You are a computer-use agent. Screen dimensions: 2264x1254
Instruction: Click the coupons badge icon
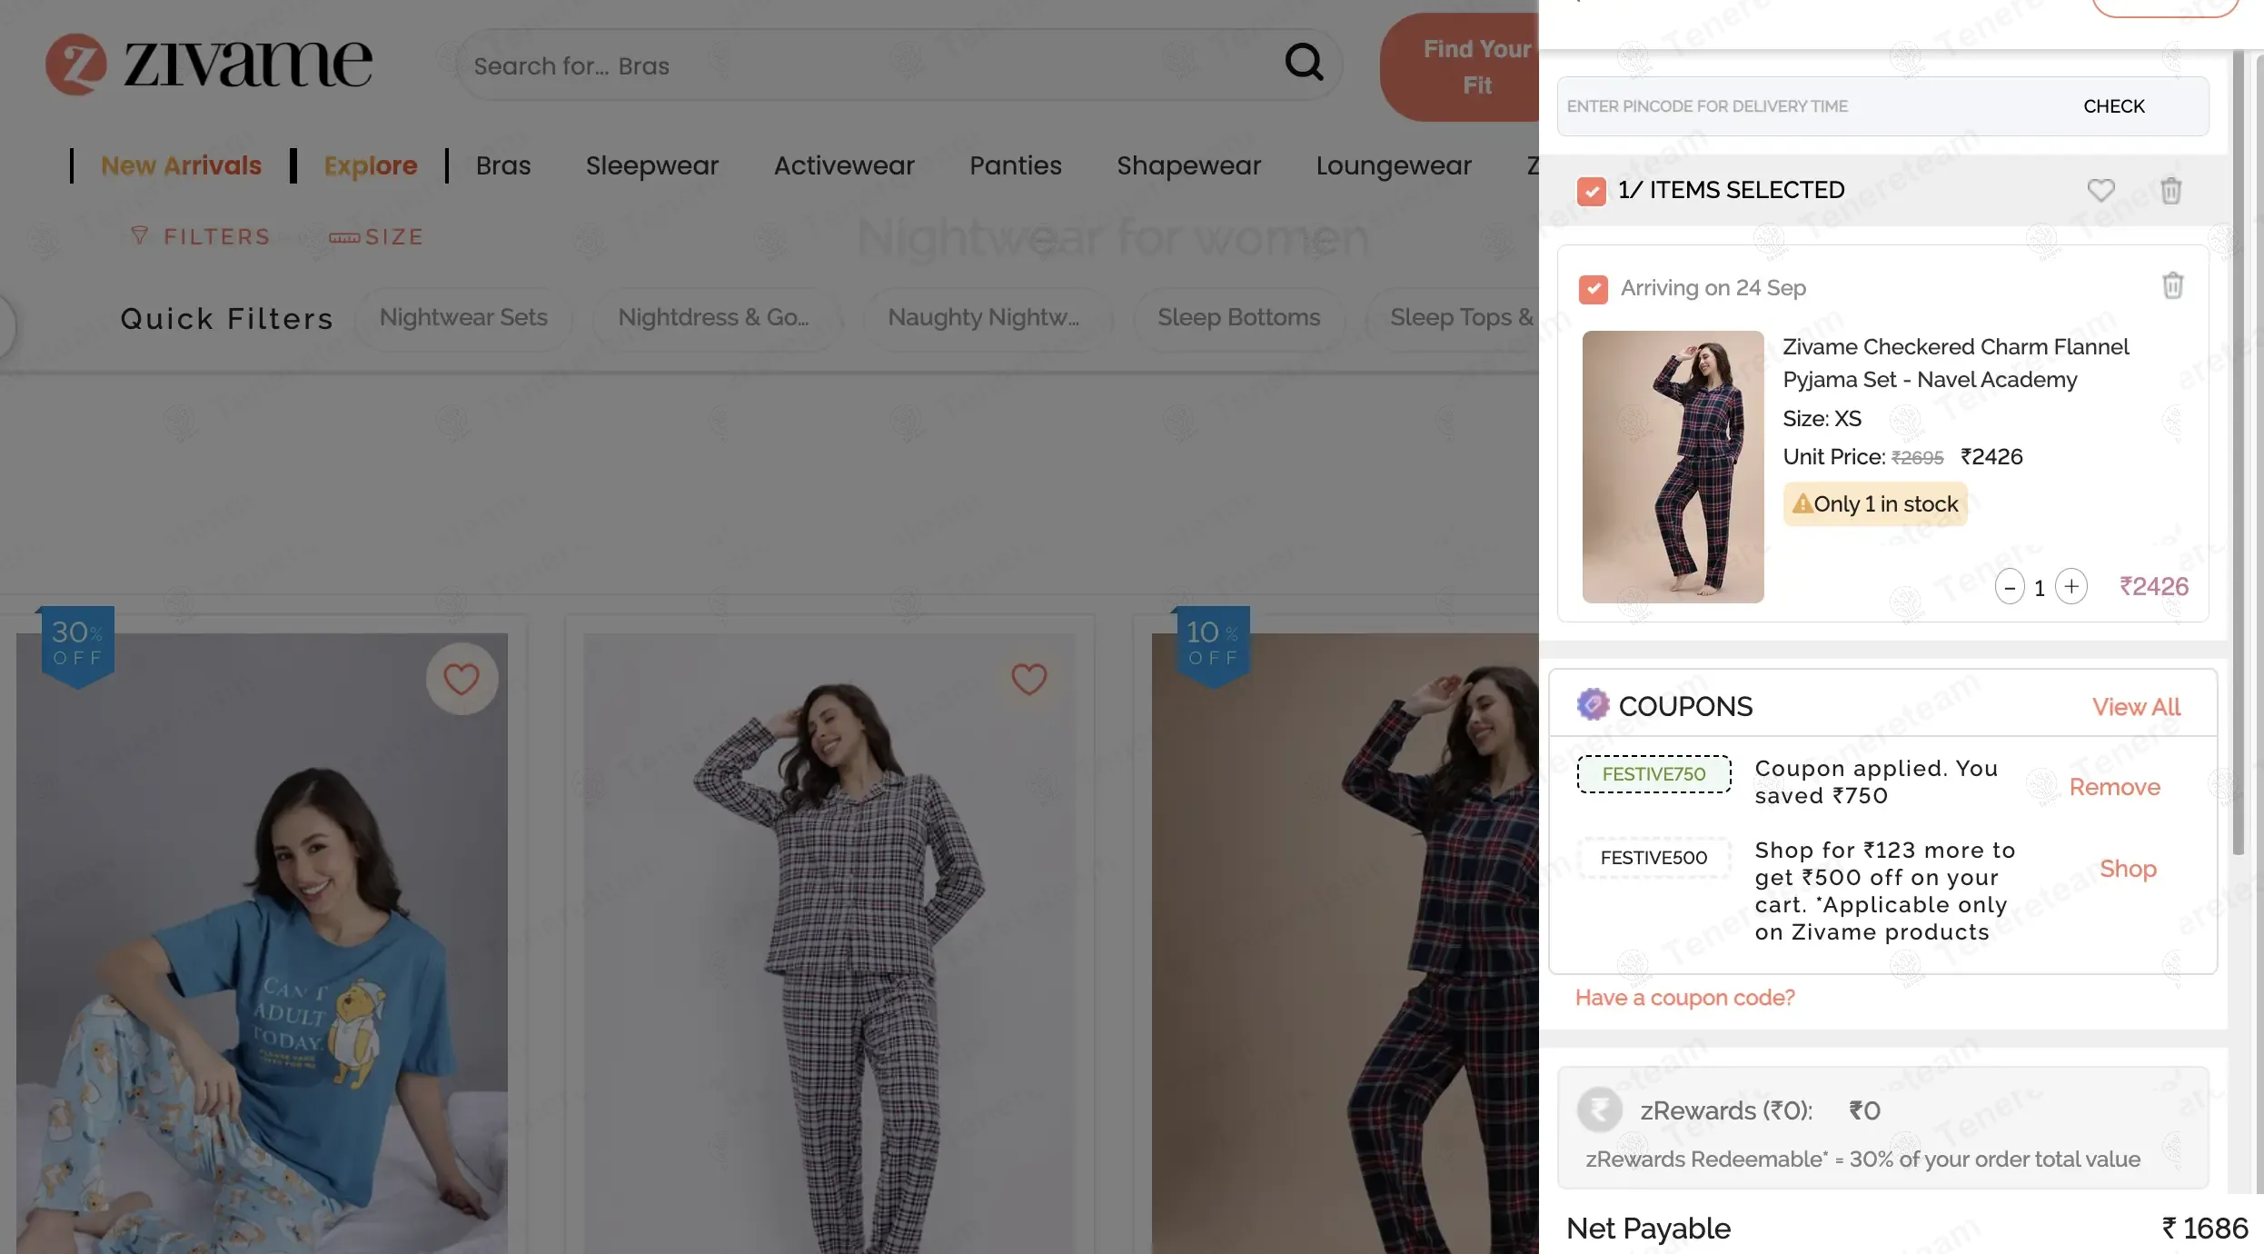coord(1593,704)
